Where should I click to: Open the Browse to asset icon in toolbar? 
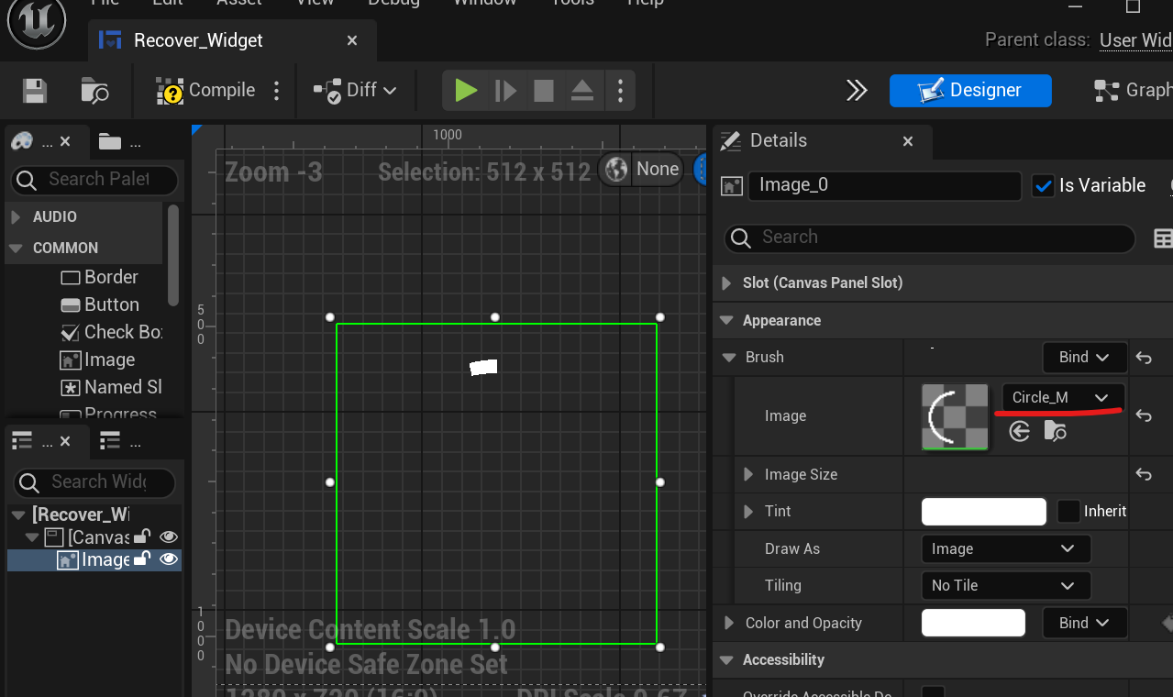94,90
